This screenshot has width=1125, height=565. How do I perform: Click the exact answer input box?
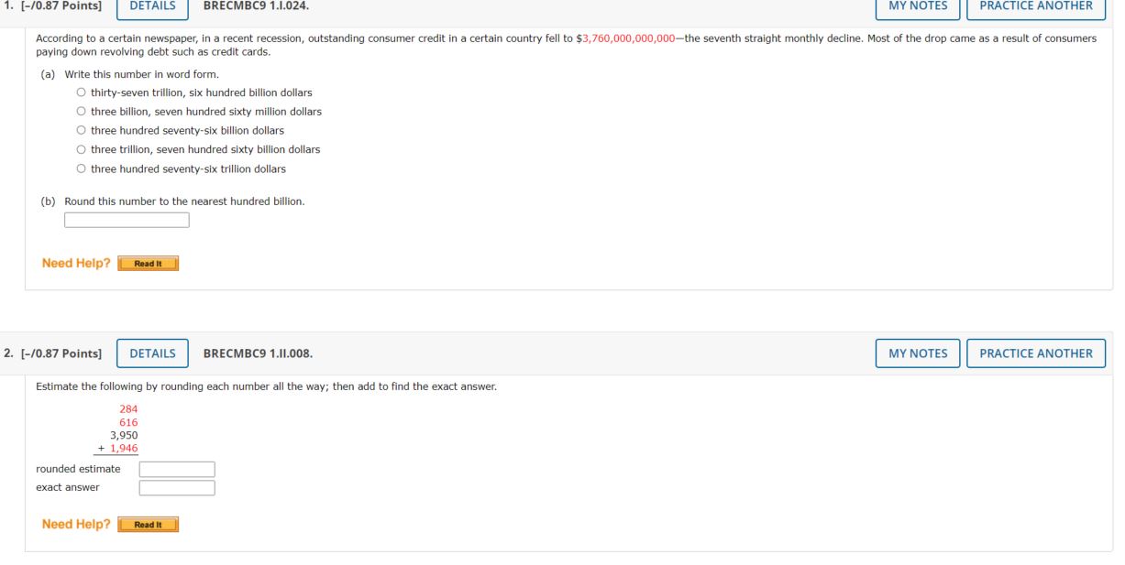click(177, 486)
